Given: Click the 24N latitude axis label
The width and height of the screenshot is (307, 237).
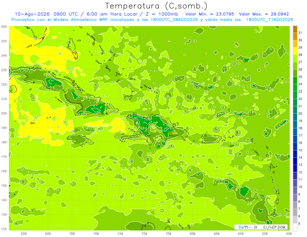Looking at the screenshot, I should (x=4, y=55).
